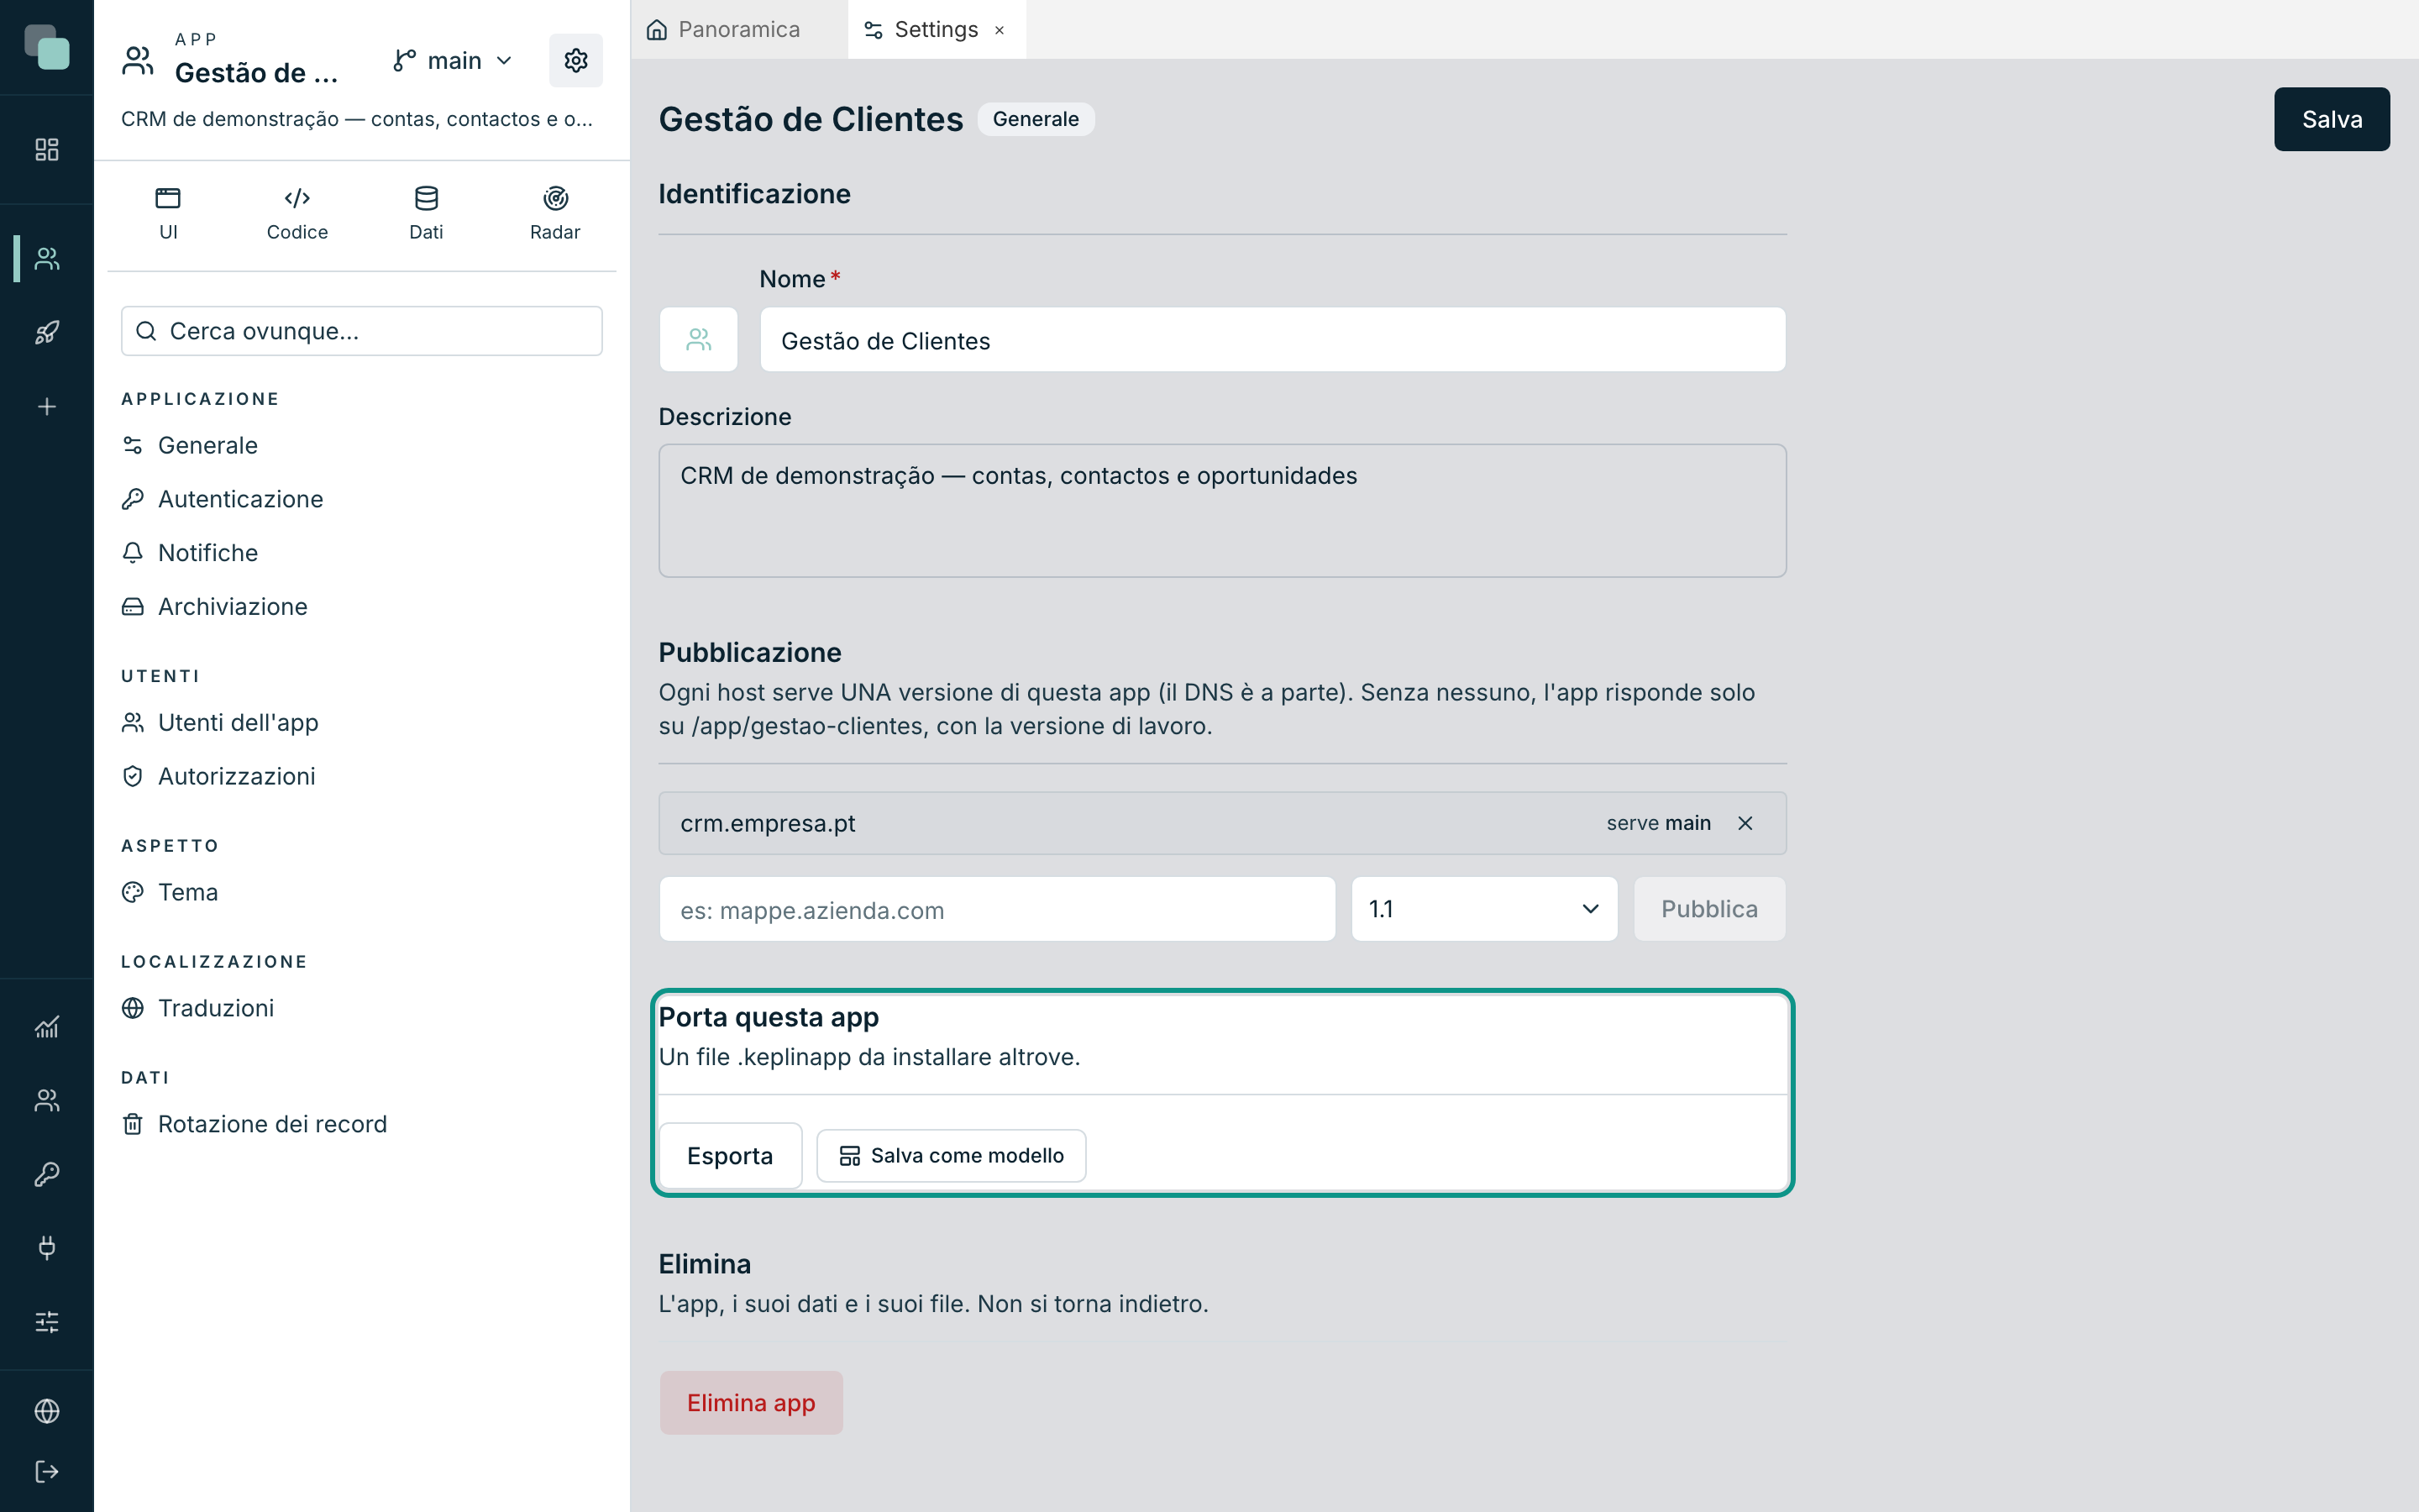Open Traduzioni settings
The image size is (2419, 1512).
pos(198,1008)
